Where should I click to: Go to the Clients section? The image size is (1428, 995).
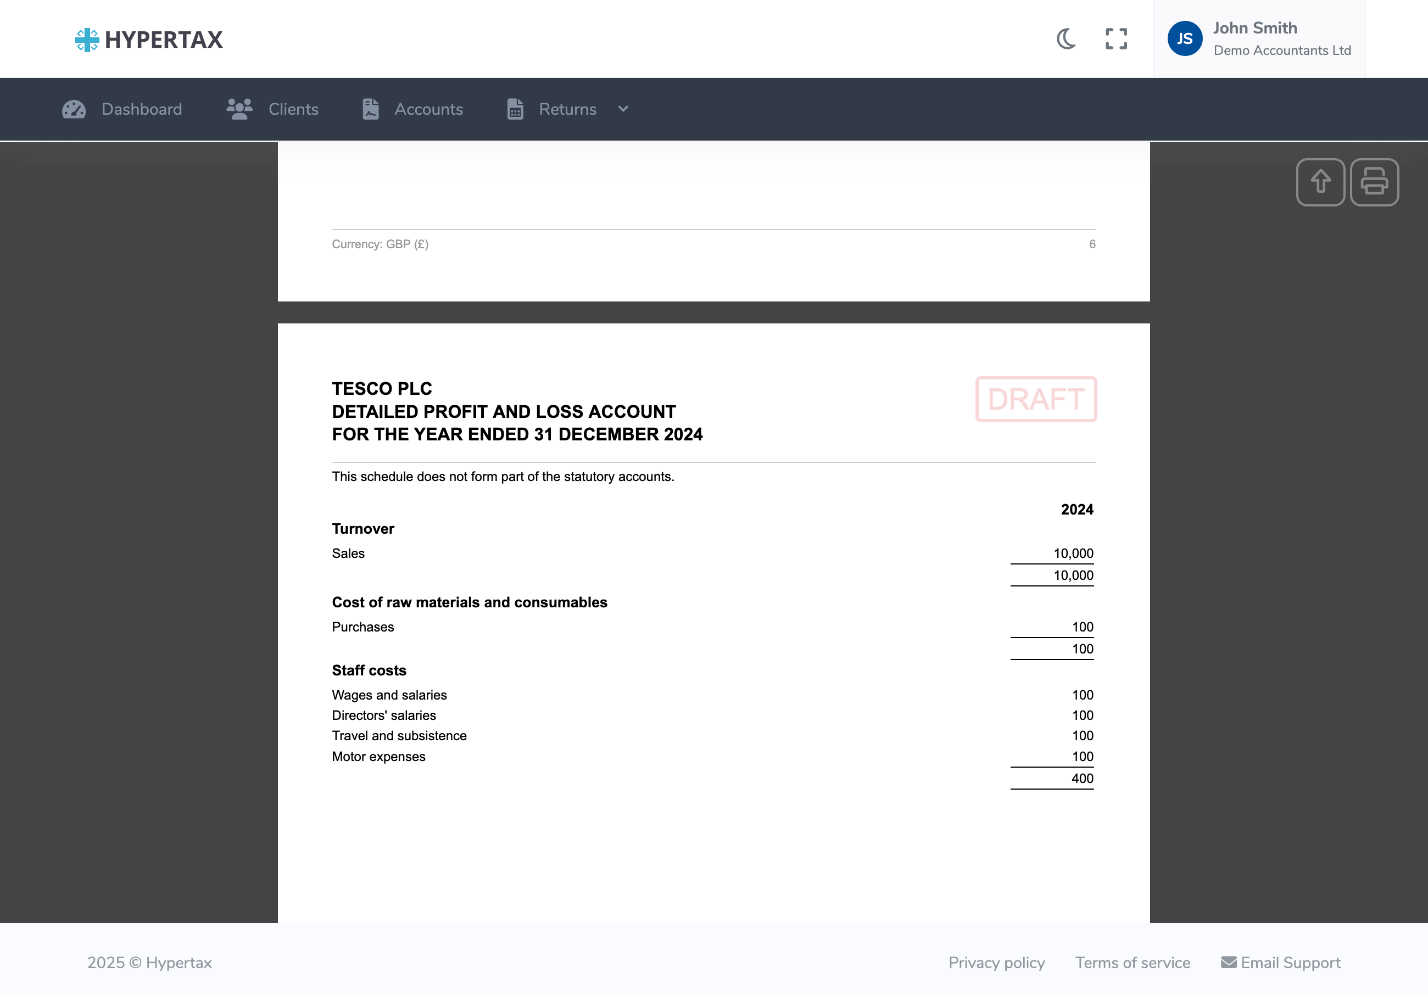pos(272,109)
